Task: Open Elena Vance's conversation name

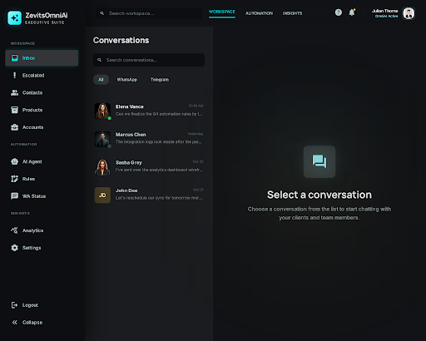Action: coord(130,106)
